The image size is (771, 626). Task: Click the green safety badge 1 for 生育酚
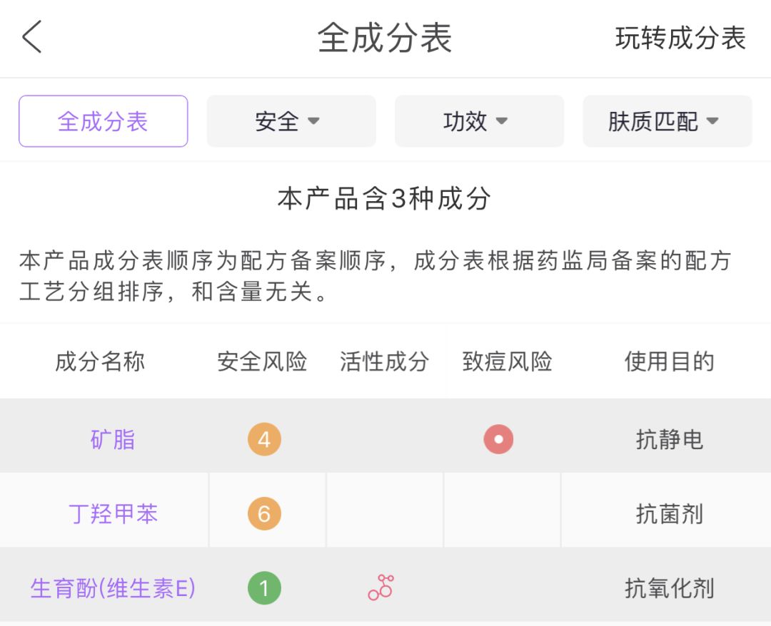click(265, 588)
